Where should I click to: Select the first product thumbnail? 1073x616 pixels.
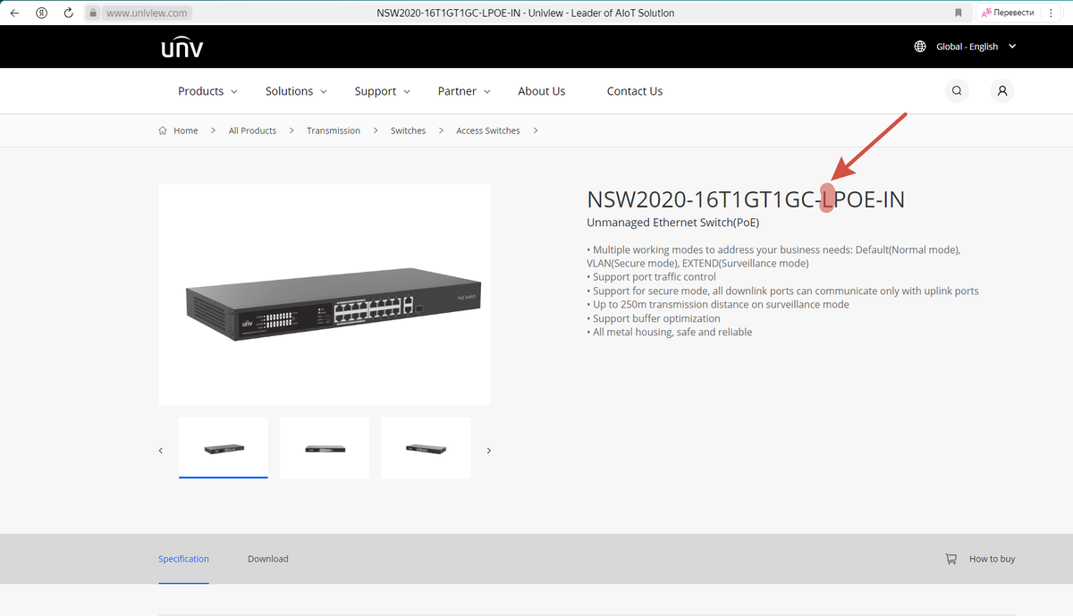[224, 448]
